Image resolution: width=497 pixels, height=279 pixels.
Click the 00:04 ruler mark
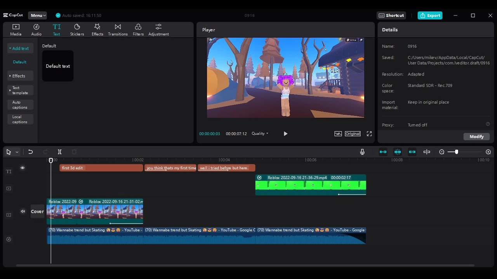(225, 160)
